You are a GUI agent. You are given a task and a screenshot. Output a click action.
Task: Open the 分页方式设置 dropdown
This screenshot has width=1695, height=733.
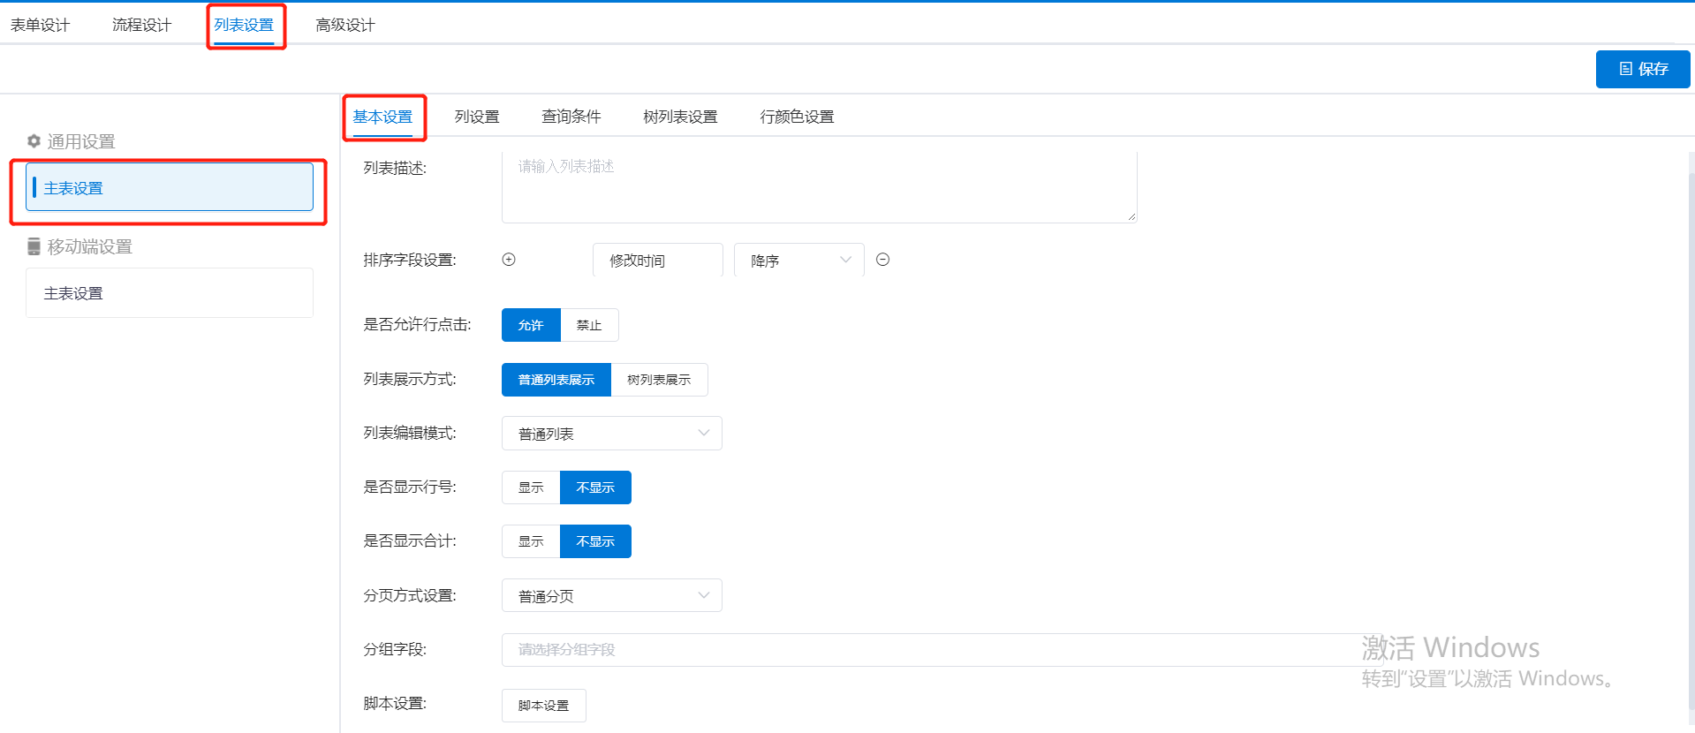612,596
